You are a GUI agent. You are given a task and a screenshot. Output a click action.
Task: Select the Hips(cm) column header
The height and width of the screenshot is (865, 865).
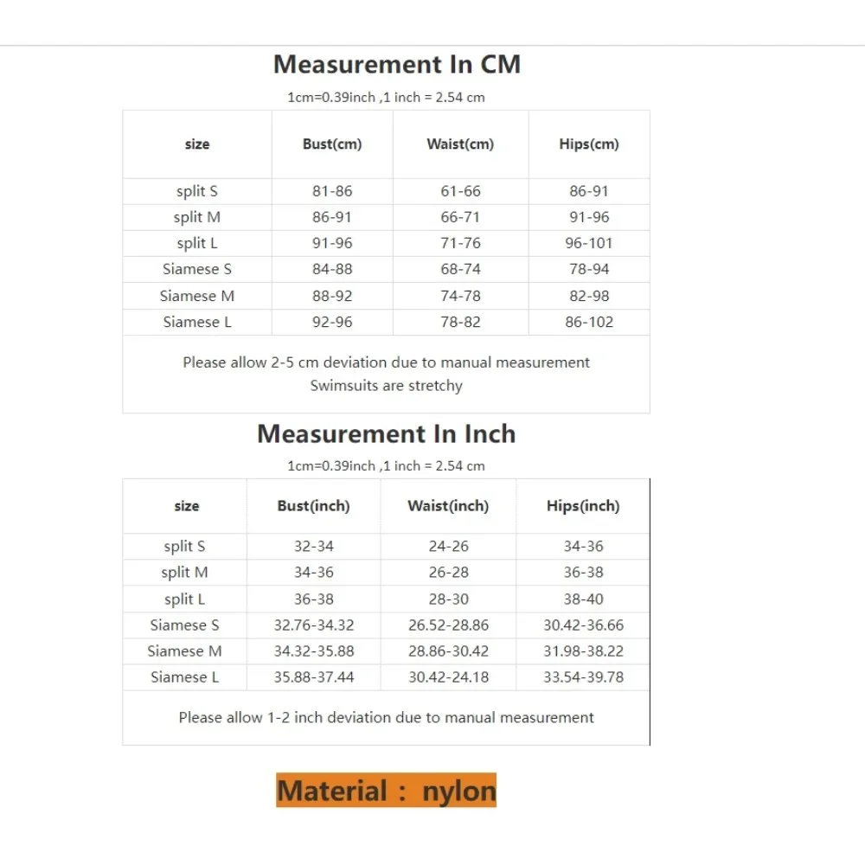coord(588,144)
